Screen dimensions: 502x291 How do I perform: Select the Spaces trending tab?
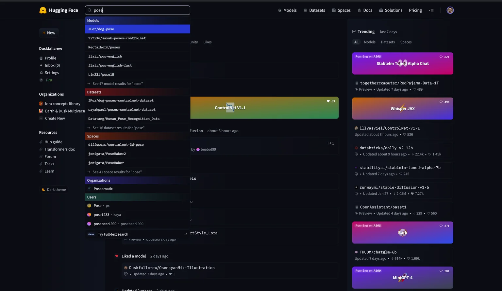point(406,42)
